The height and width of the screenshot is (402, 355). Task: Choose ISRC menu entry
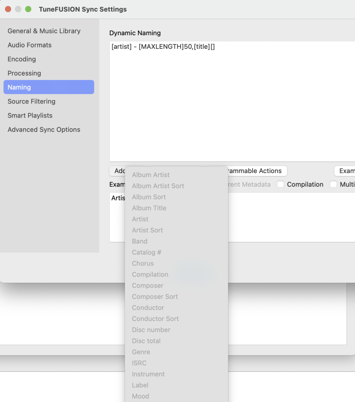(176, 363)
